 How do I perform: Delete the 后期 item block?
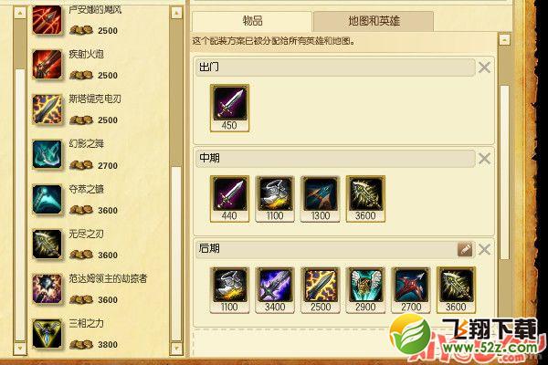coord(484,249)
